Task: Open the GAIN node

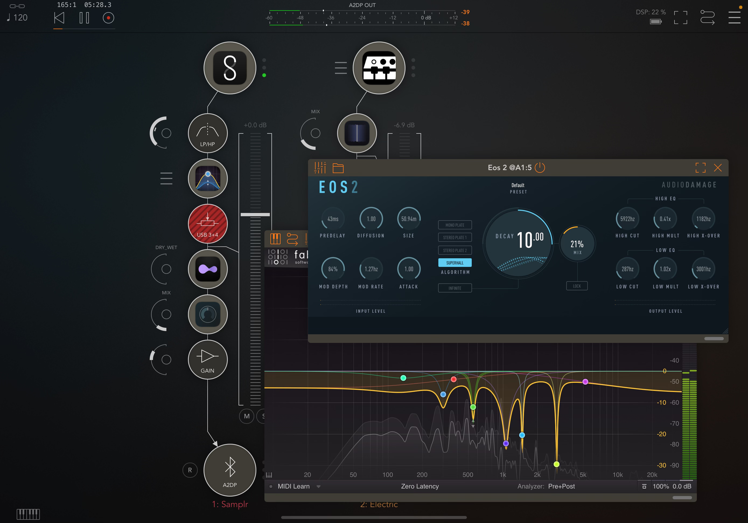Action: (x=208, y=360)
